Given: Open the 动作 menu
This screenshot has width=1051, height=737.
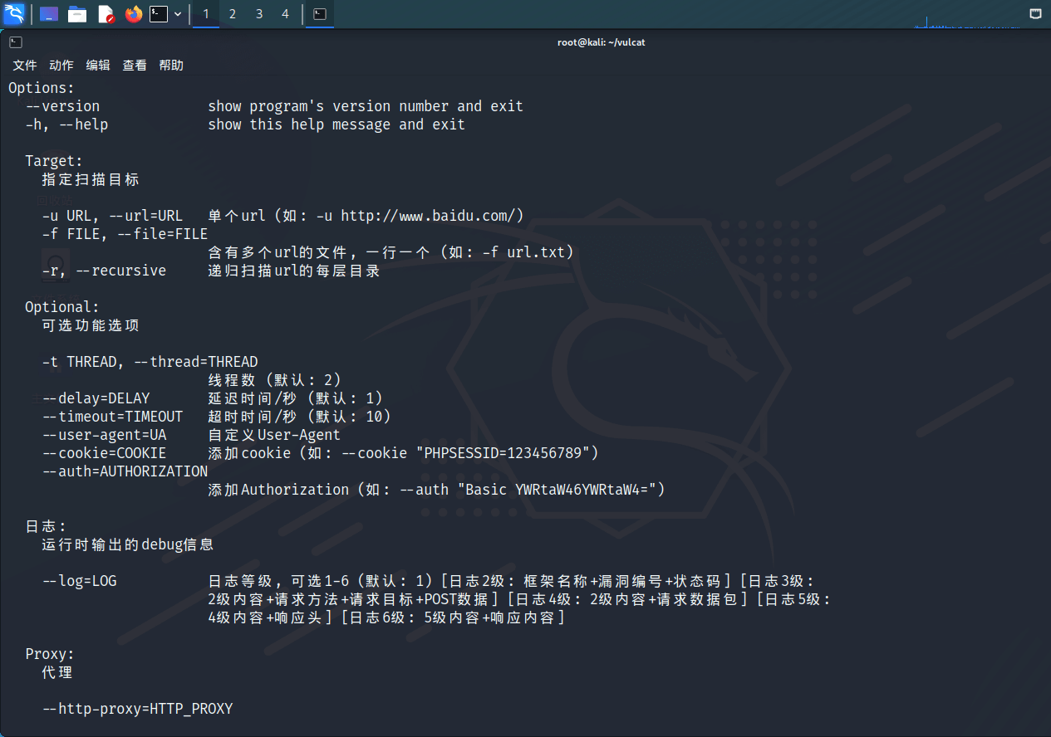Looking at the screenshot, I should click(61, 65).
